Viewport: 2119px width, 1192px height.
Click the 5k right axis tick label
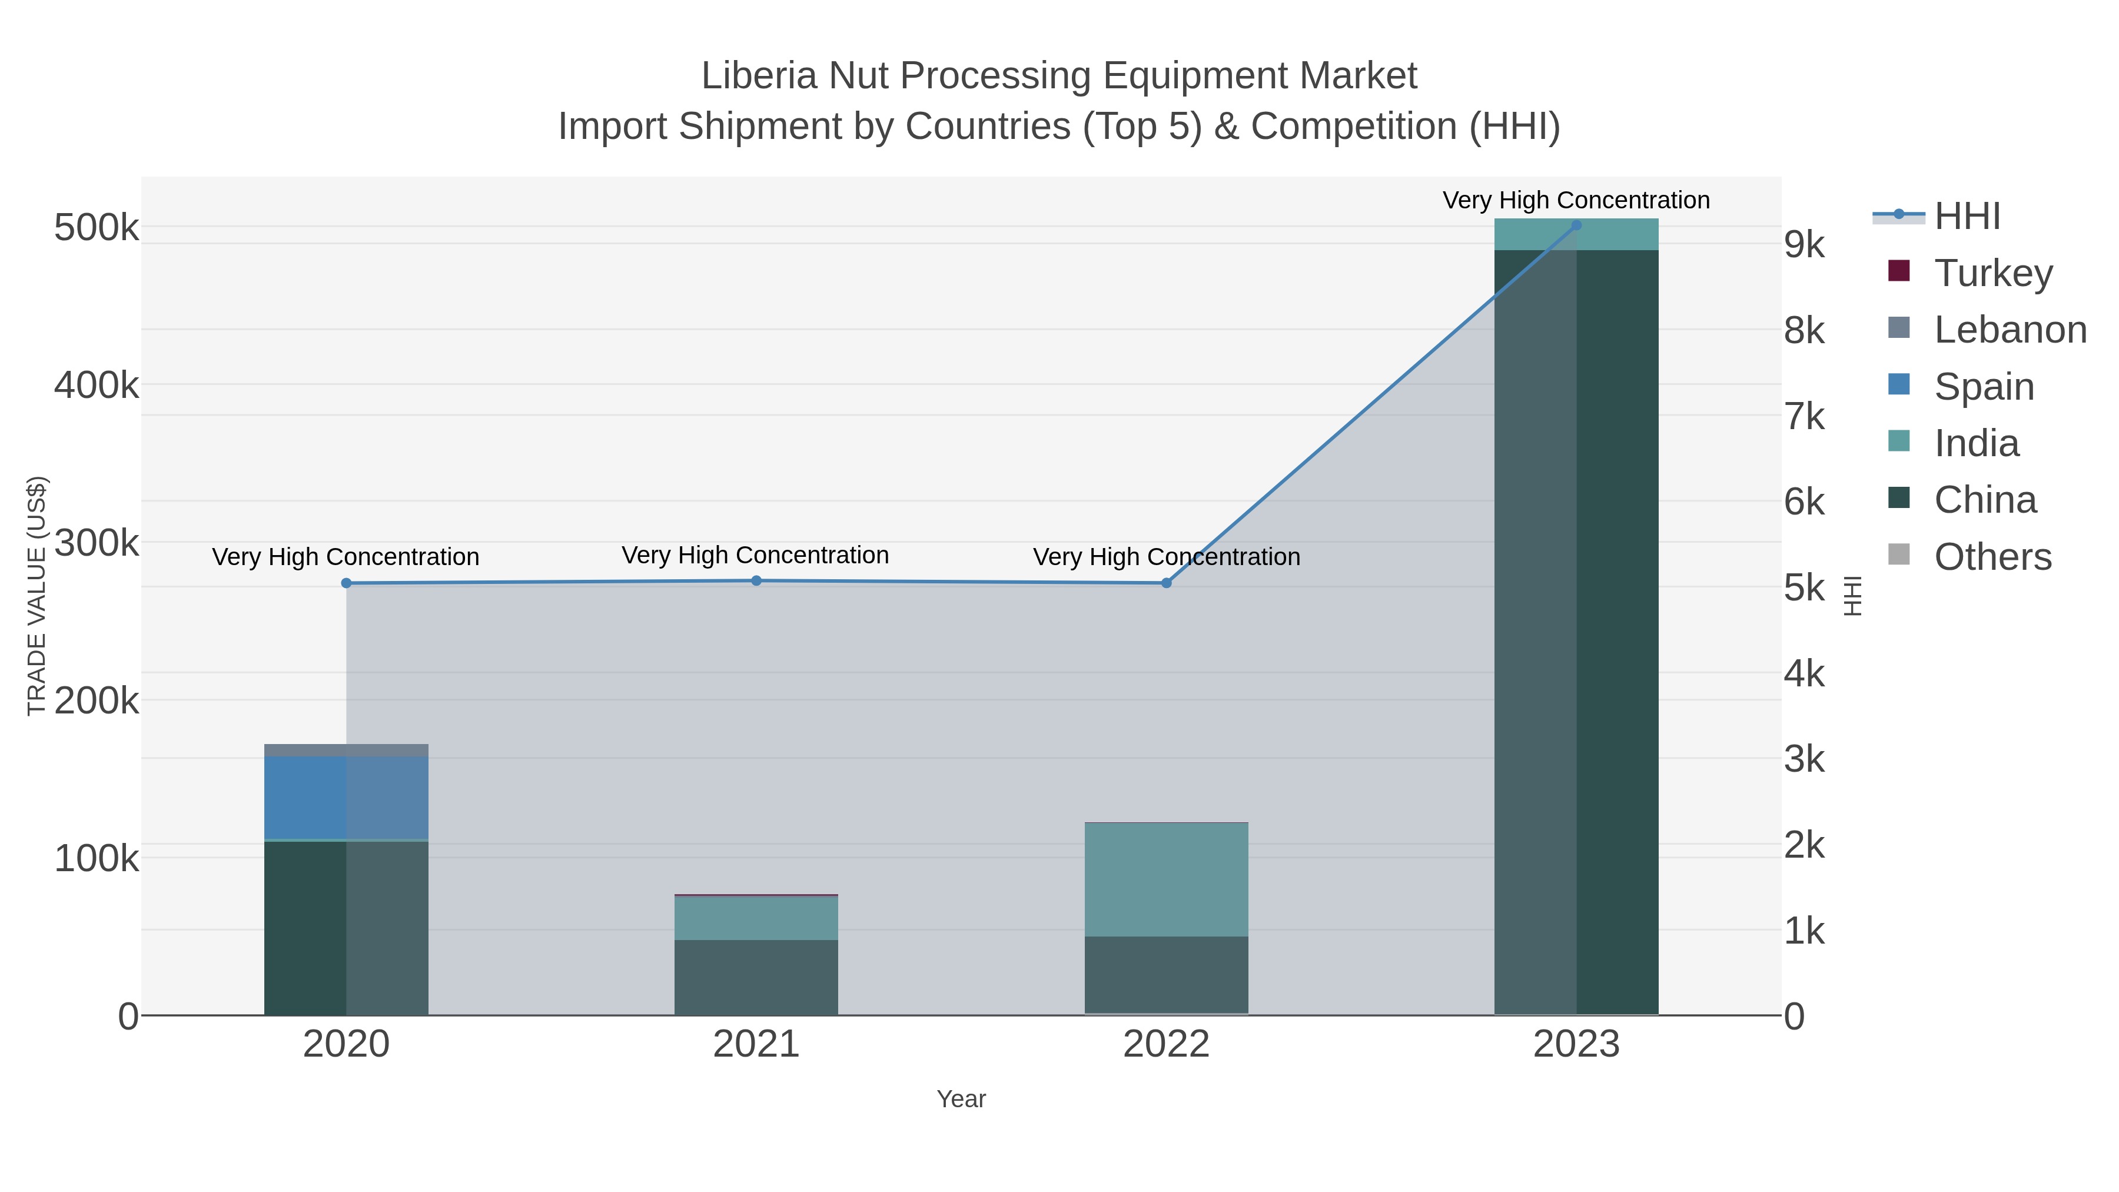coord(1805,588)
